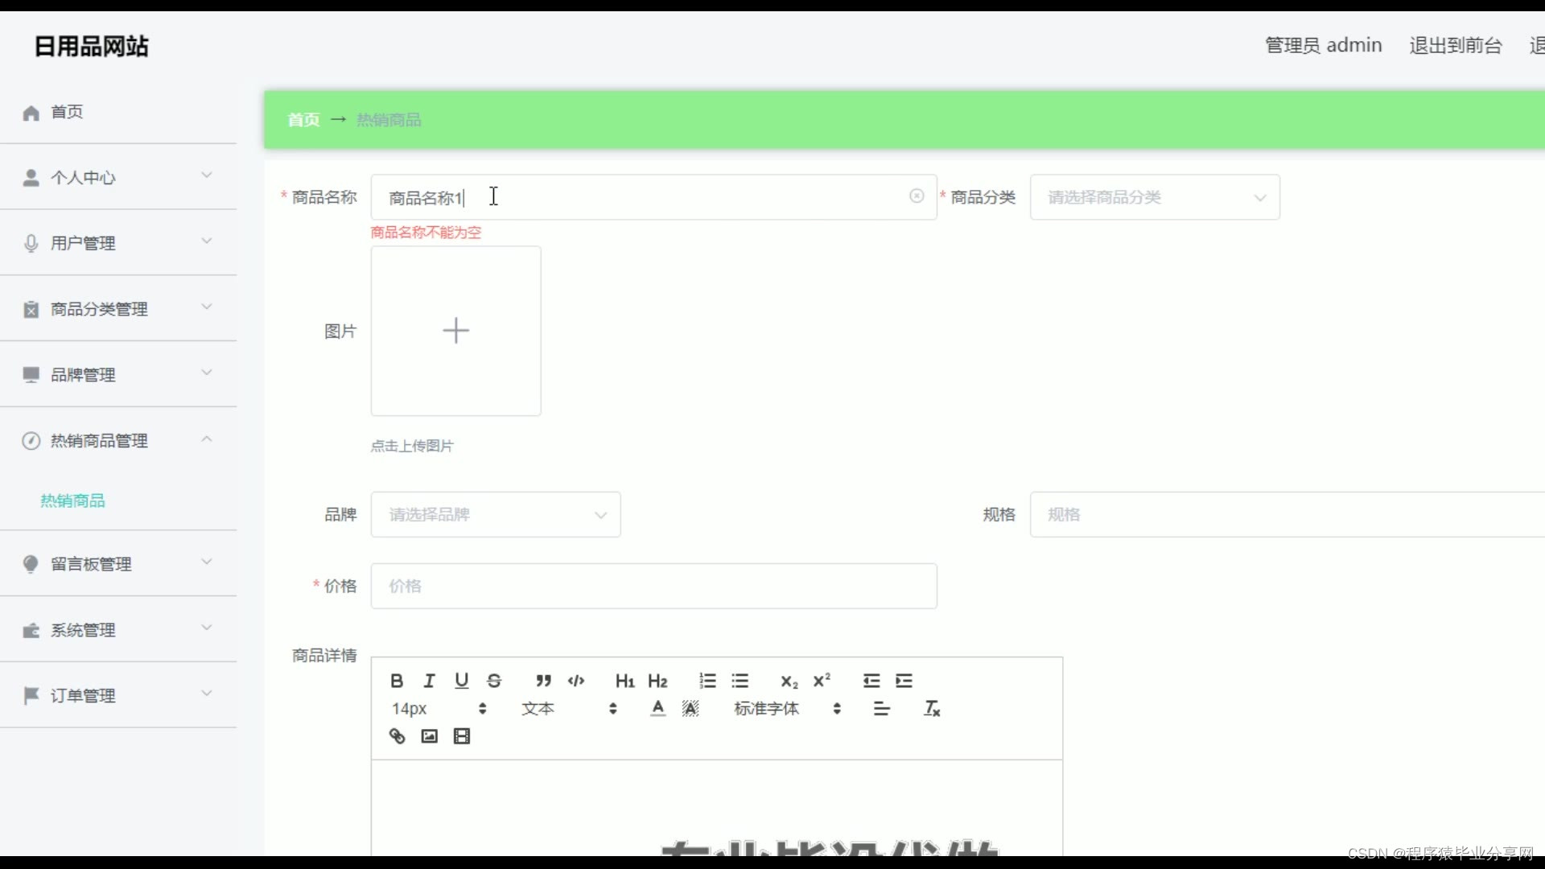
Task: Toggle strikethrough text button
Action: [x=494, y=681]
